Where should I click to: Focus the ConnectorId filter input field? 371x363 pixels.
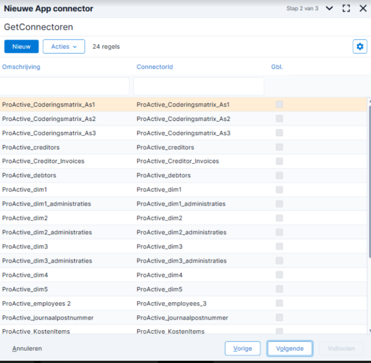tap(199, 86)
